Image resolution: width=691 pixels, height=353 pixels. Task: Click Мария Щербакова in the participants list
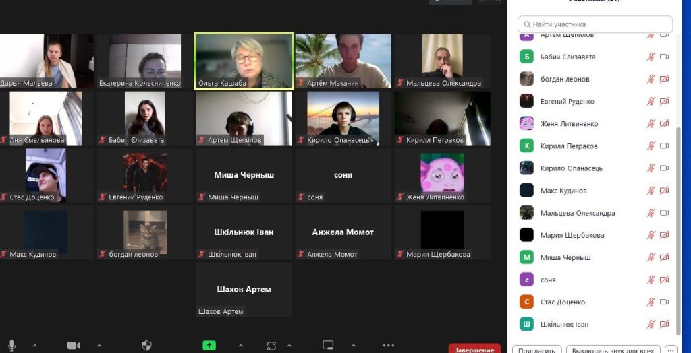click(x=572, y=235)
